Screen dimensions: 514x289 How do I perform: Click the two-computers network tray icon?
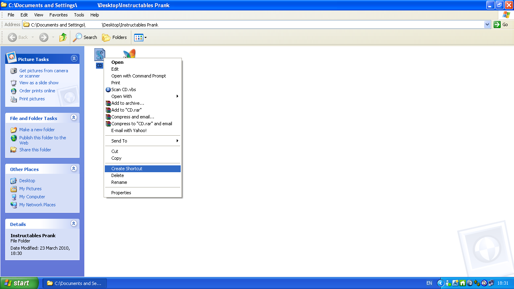click(x=491, y=283)
